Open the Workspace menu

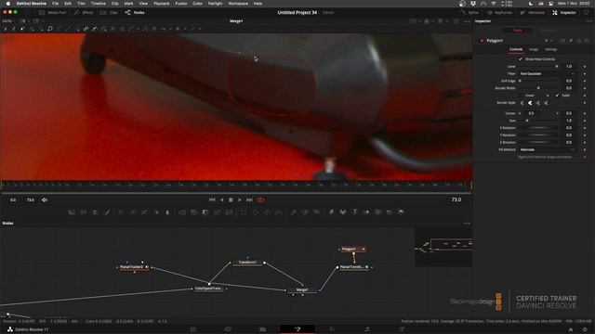tap(238, 4)
